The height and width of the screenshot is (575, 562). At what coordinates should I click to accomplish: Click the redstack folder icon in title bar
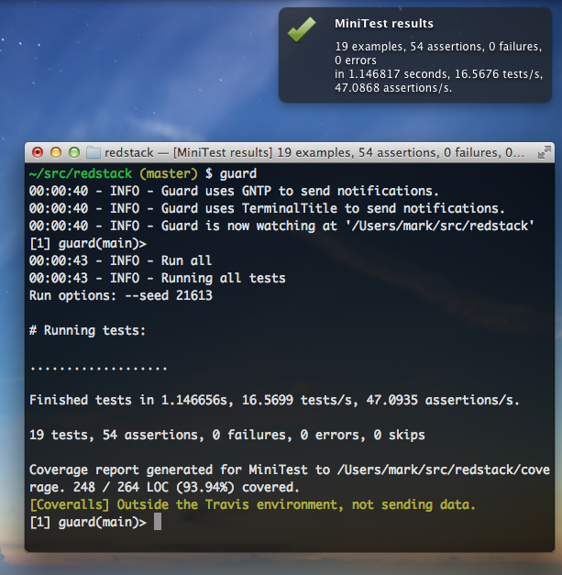click(93, 152)
